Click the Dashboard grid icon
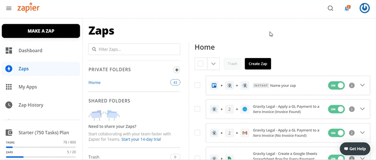 (x=9, y=50)
